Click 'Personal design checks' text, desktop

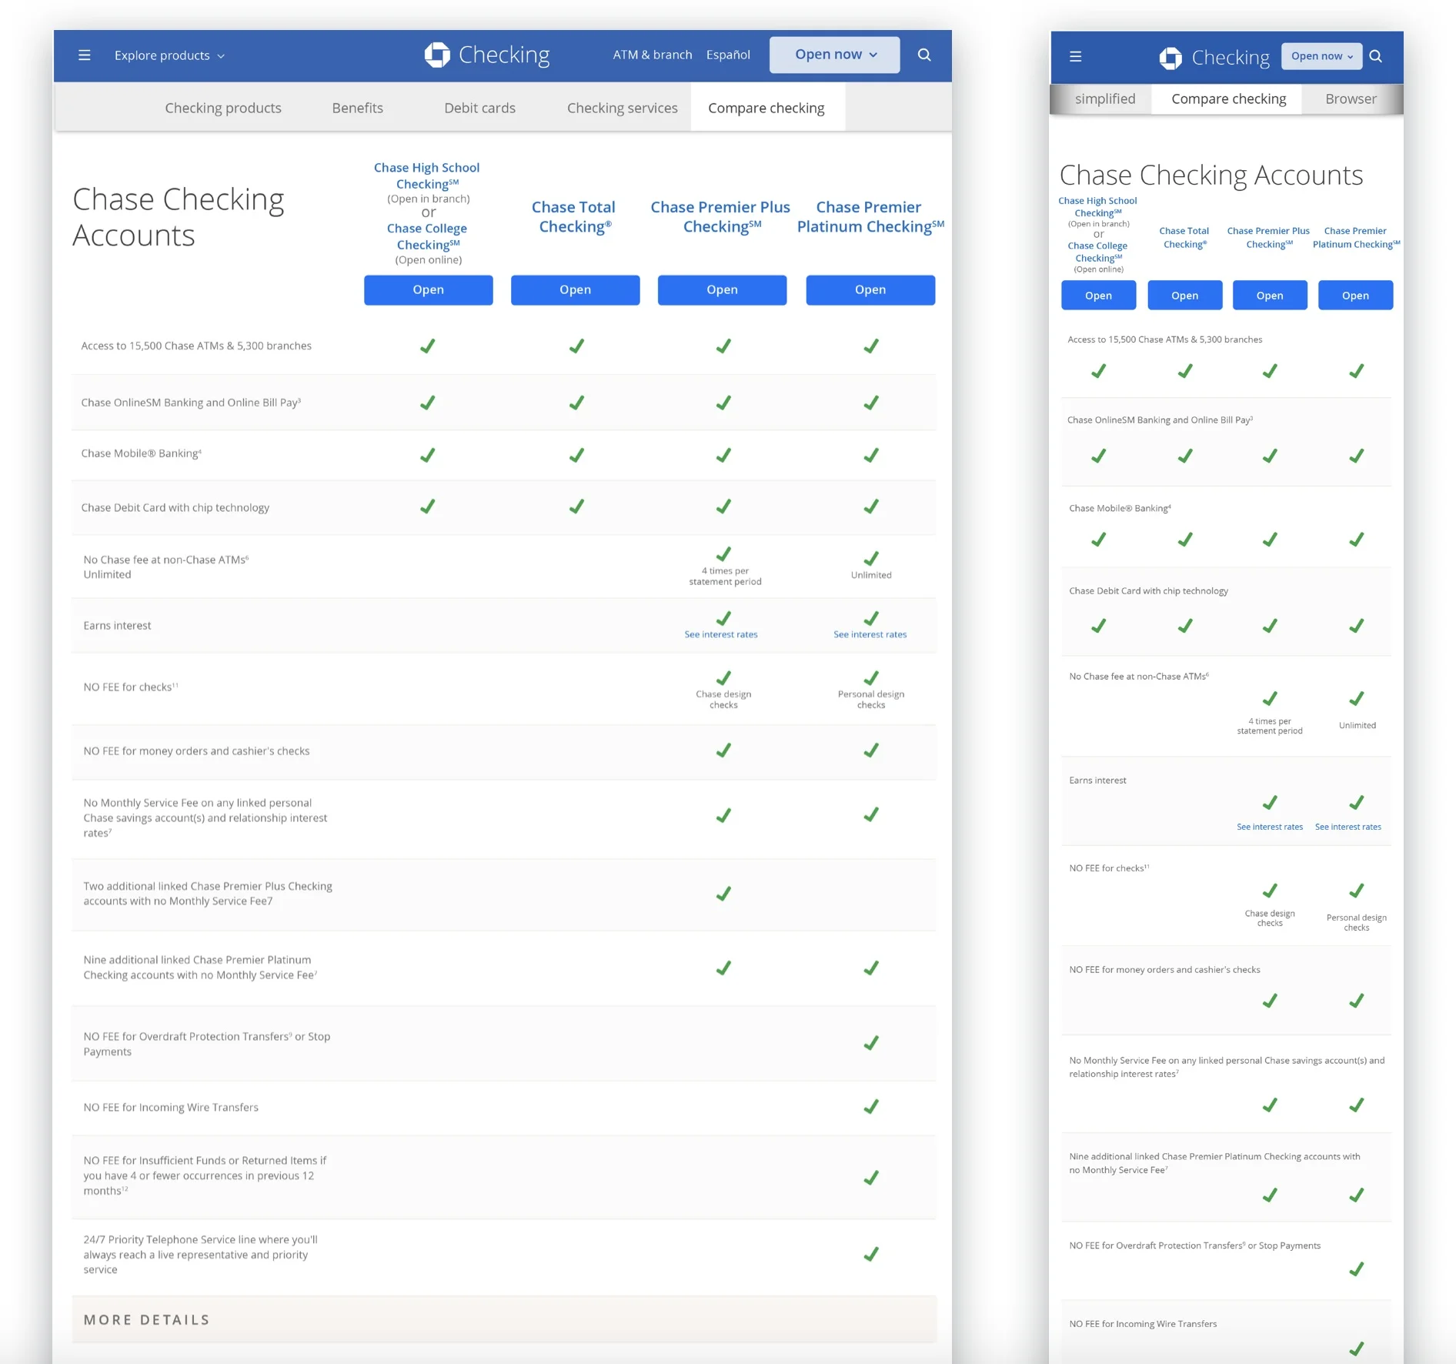[x=871, y=699]
